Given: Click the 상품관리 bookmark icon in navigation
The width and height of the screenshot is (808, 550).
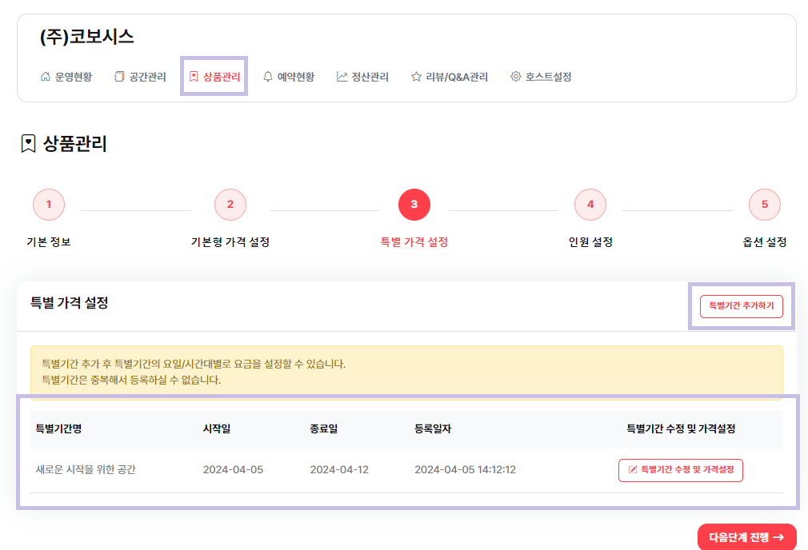Looking at the screenshot, I should pos(194,78).
